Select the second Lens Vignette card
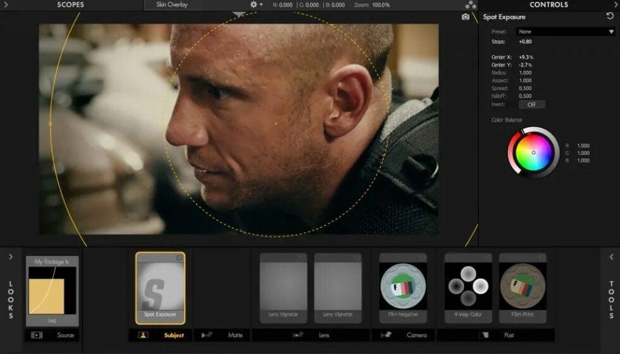This screenshot has width=620, height=354. 338,288
